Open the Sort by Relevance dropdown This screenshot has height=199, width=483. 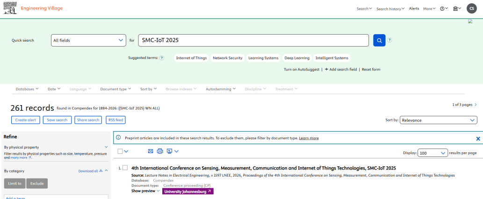pyautogui.click(x=438, y=120)
